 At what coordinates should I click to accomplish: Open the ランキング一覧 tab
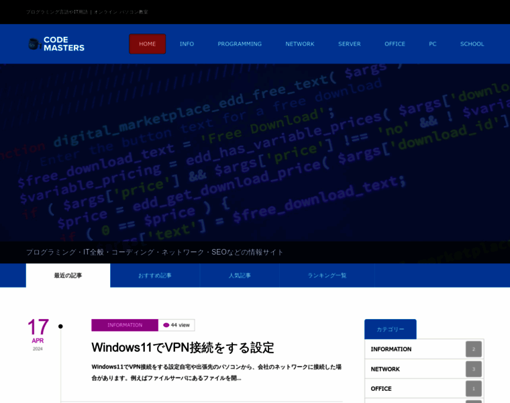click(x=327, y=275)
